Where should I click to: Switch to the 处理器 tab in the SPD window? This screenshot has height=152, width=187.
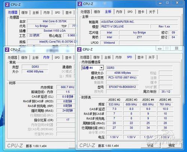(85, 57)
